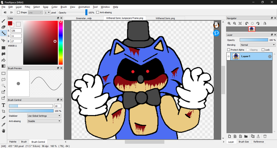Select the Eraser tool
This screenshot has height=148, width=277.
(x=3, y=27)
